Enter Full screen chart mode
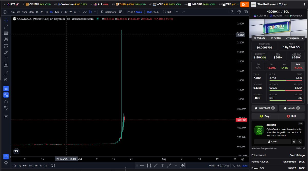The height and width of the screenshot is (171, 308). click(x=167, y=12)
